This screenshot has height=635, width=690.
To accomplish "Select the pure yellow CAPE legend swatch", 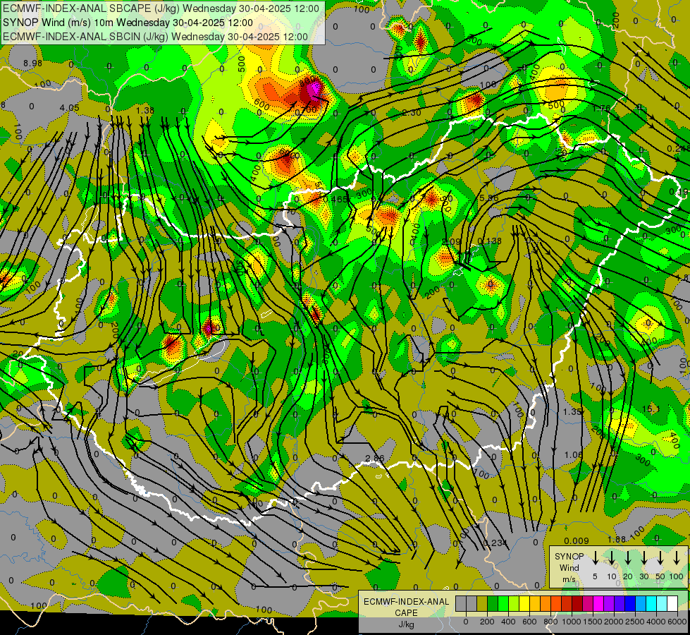I will point(524,603).
